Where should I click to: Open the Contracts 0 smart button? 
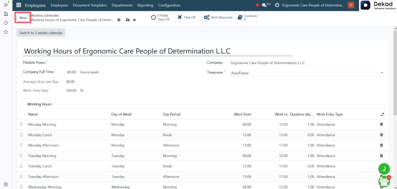coord(249,17)
